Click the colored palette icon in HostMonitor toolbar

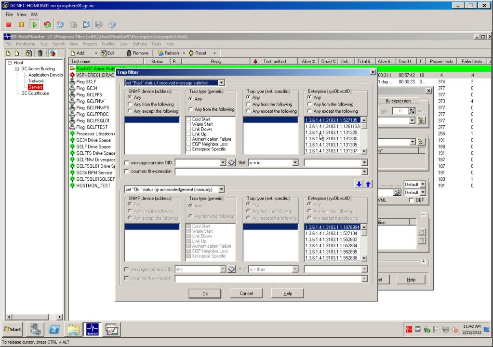pyautogui.click(x=53, y=53)
